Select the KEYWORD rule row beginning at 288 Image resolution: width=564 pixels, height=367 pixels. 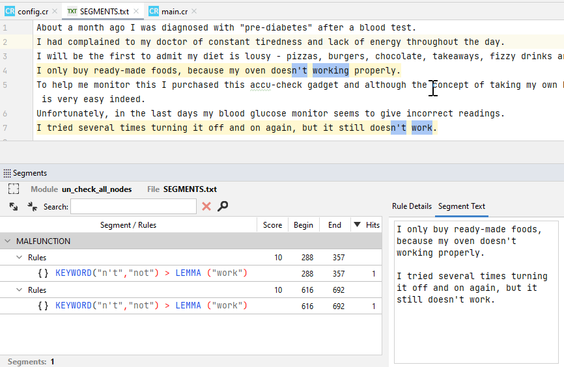point(151,273)
